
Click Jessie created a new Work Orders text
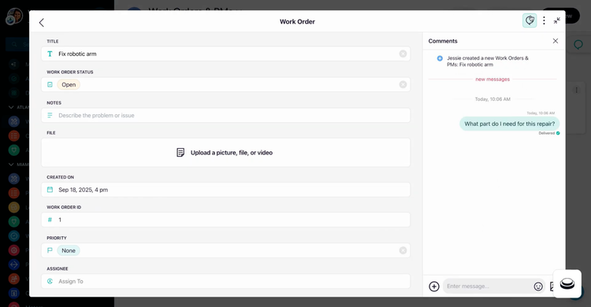(487, 61)
